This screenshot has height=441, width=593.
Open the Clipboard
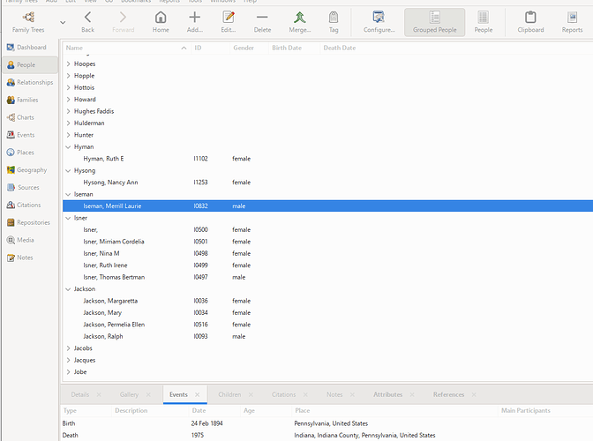click(x=530, y=22)
